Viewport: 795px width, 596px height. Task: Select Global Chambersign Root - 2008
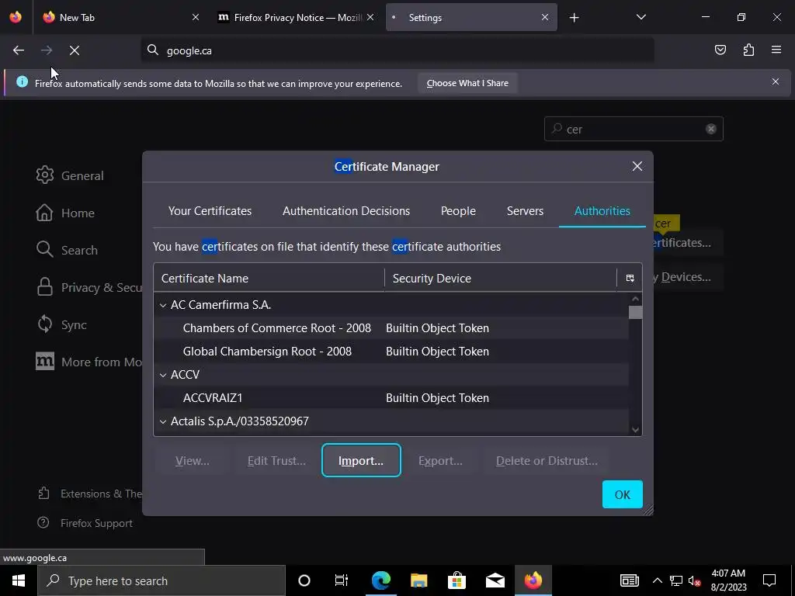[x=391, y=352]
